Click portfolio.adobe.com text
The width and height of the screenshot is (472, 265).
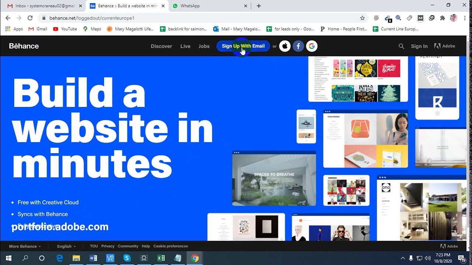pyautogui.click(x=60, y=227)
